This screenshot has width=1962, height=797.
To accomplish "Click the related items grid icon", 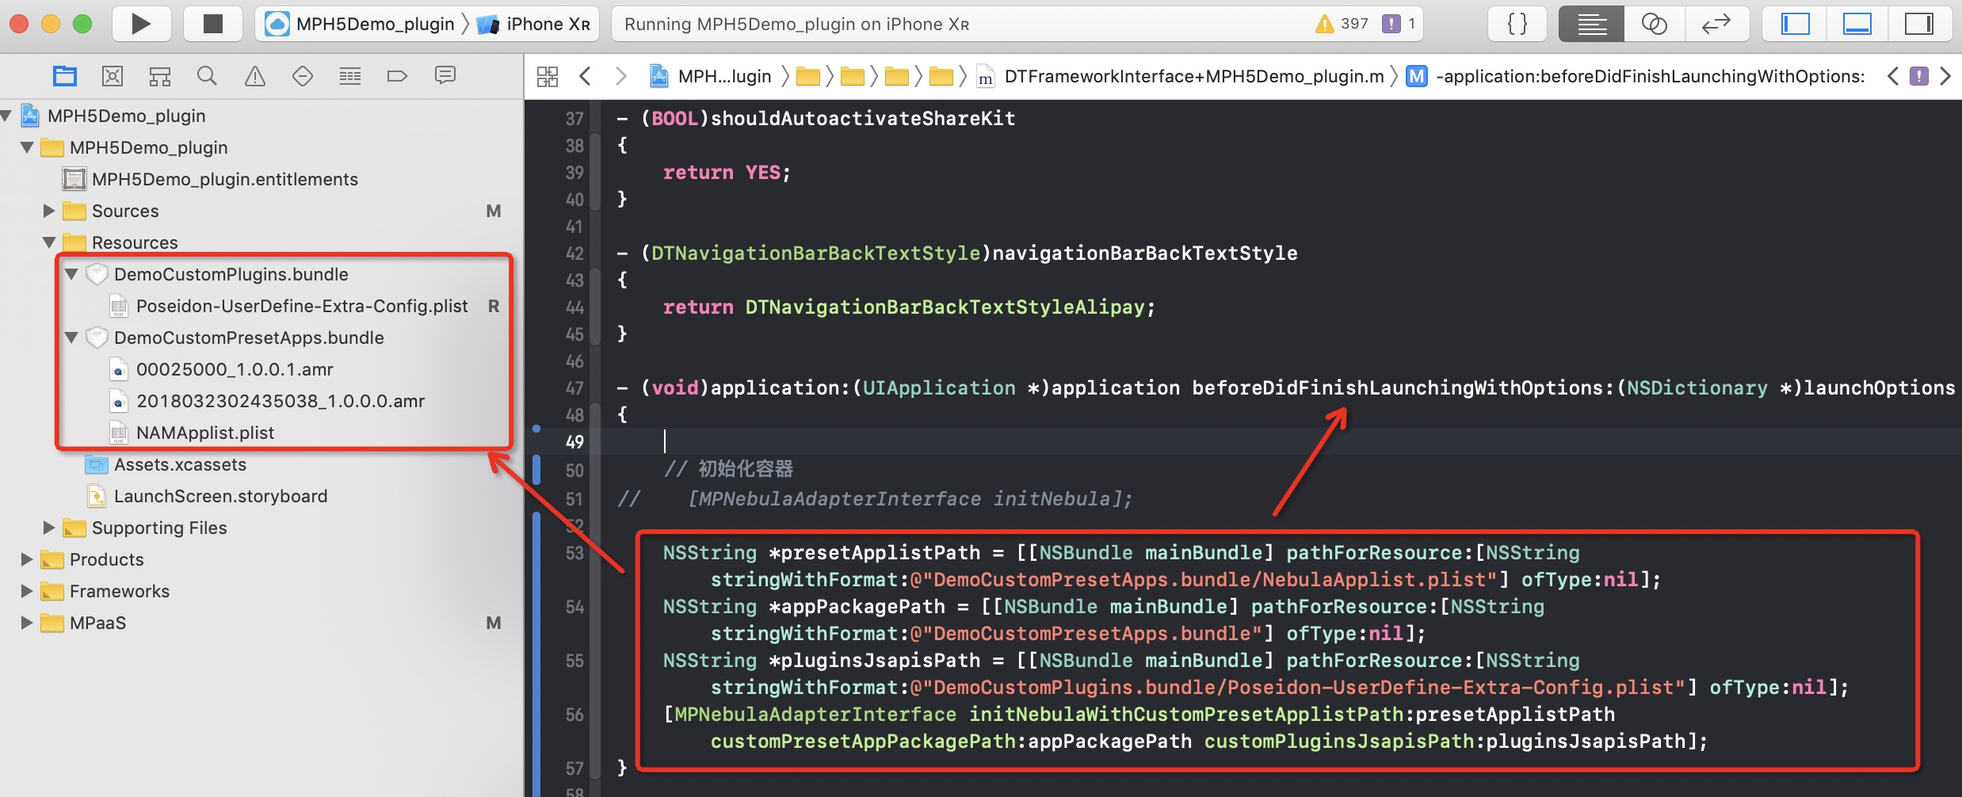I will click(x=548, y=76).
